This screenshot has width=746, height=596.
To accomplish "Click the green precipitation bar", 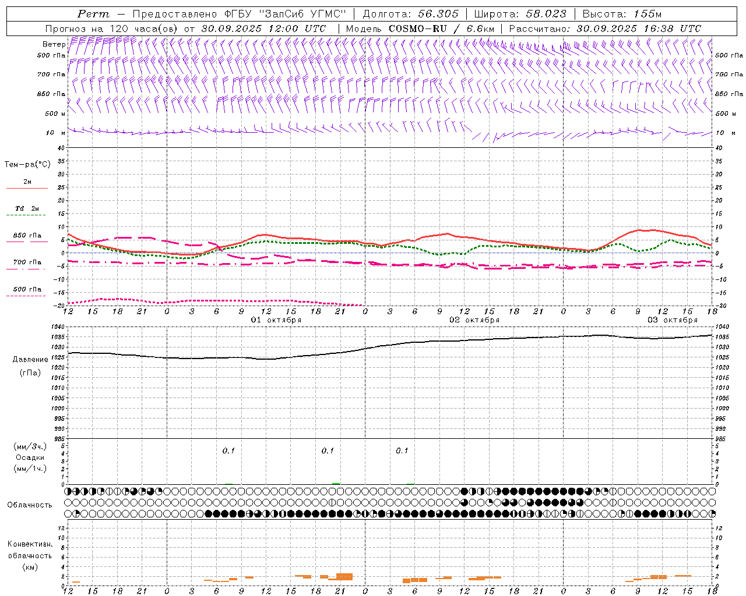I will coord(336,483).
